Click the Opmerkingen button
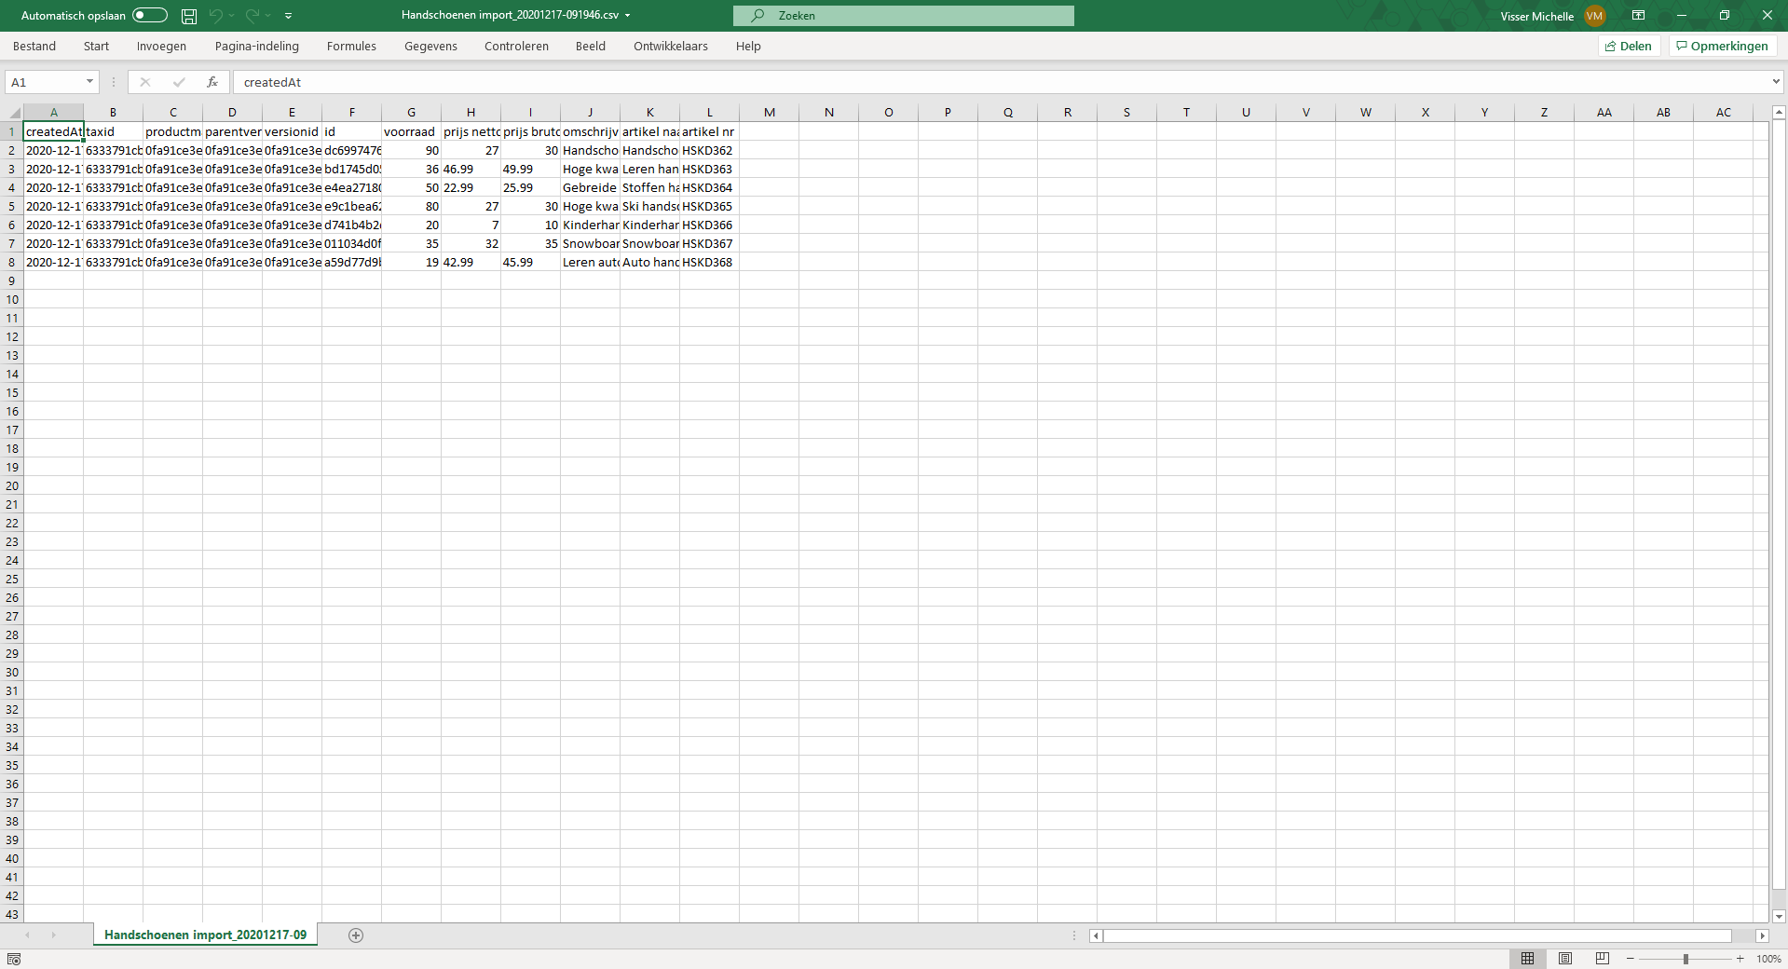 point(1723,47)
